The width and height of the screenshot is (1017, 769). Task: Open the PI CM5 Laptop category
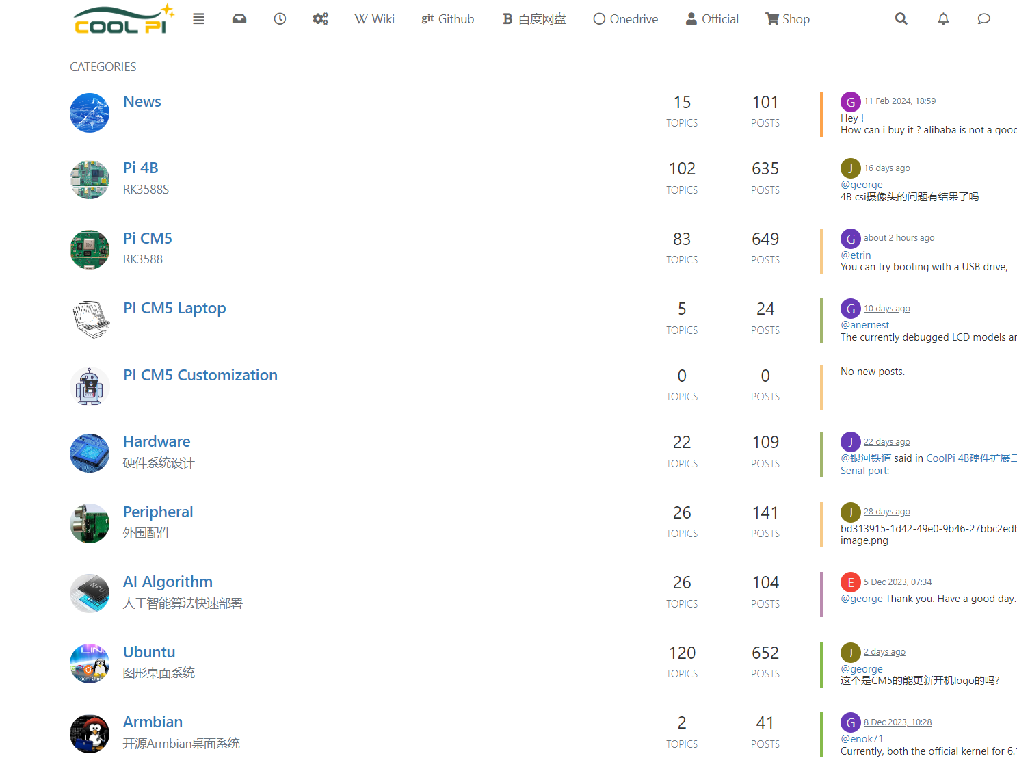point(174,308)
